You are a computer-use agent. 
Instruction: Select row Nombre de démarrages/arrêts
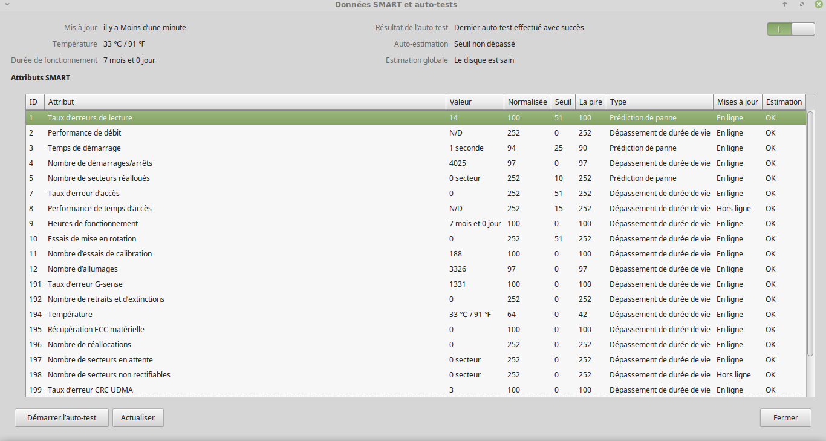[x=415, y=163]
